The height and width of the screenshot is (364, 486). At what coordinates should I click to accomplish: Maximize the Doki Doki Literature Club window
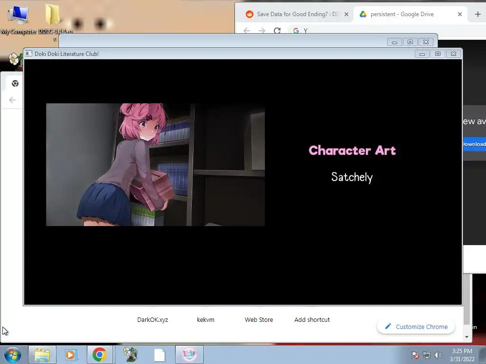(438, 54)
